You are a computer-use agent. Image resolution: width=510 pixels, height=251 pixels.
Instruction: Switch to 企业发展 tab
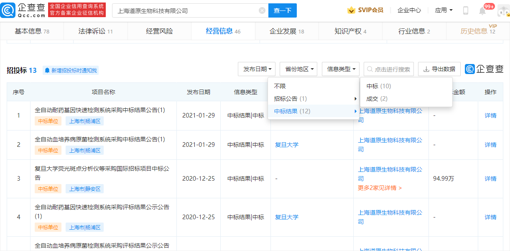pos(287,31)
